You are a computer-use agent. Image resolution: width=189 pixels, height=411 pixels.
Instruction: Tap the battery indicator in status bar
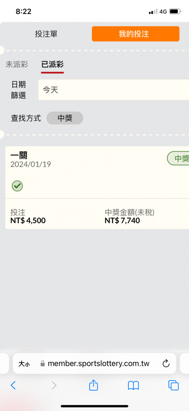tap(175, 12)
